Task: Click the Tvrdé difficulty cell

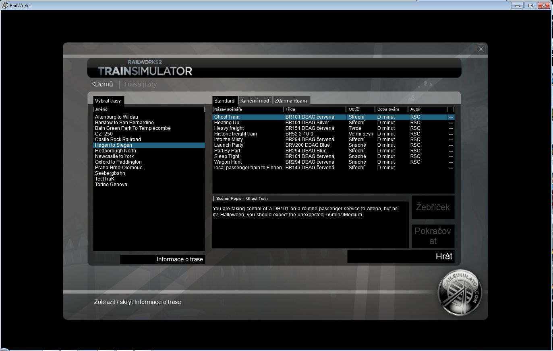Action: point(355,128)
